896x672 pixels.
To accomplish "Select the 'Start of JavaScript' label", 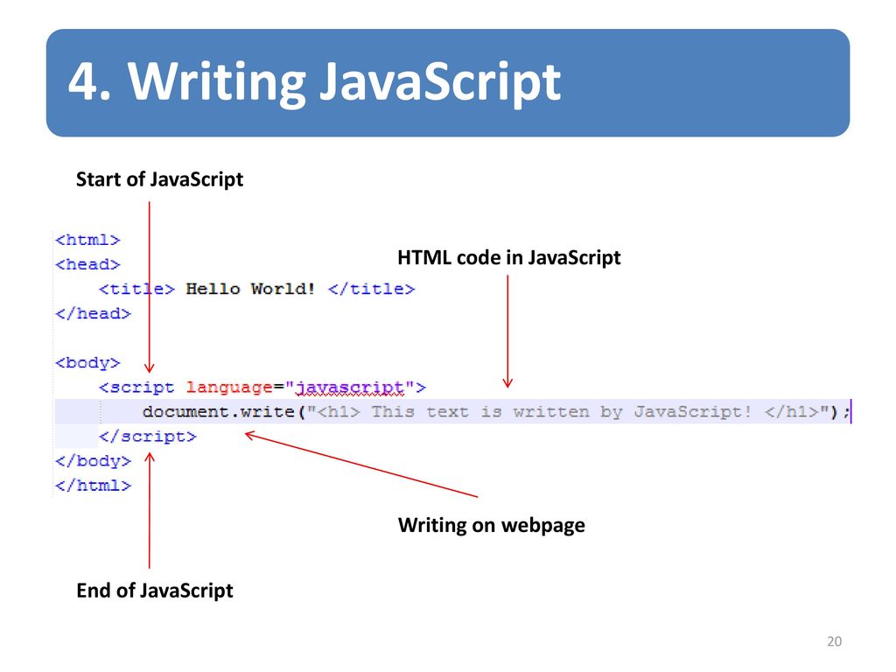I will (159, 179).
